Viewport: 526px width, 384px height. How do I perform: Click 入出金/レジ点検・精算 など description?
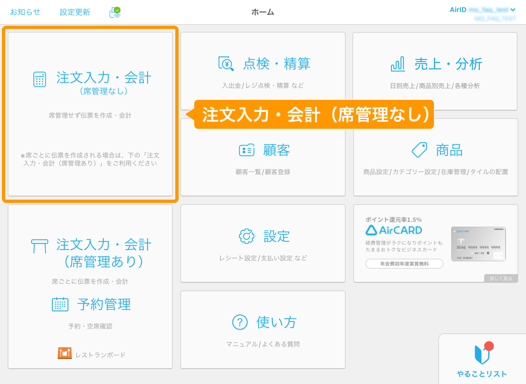click(x=263, y=86)
